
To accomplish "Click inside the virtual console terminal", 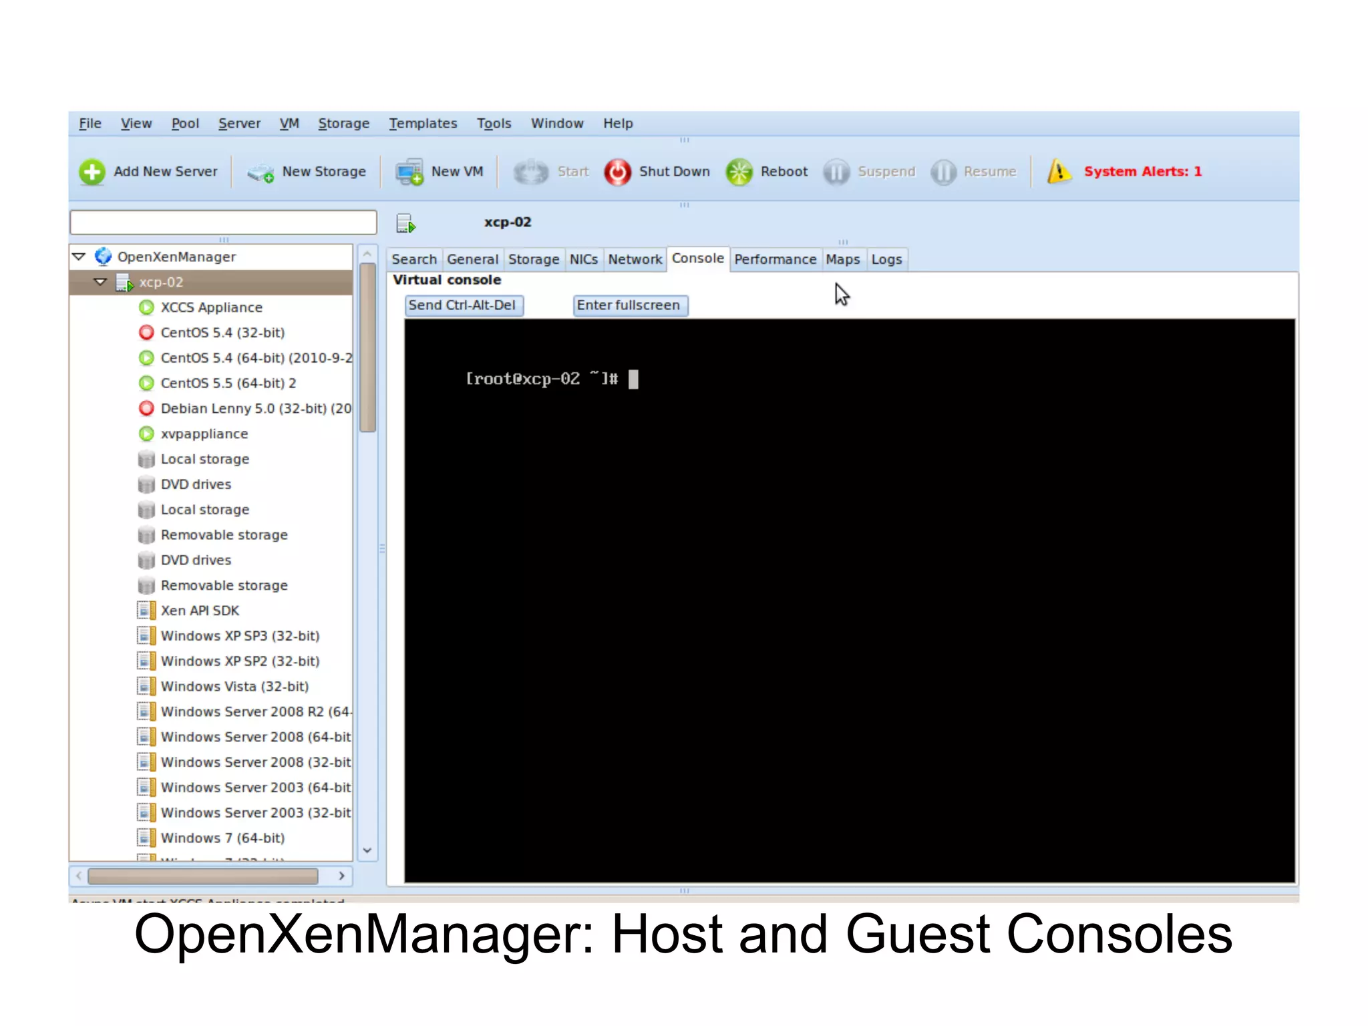I will tap(849, 601).
